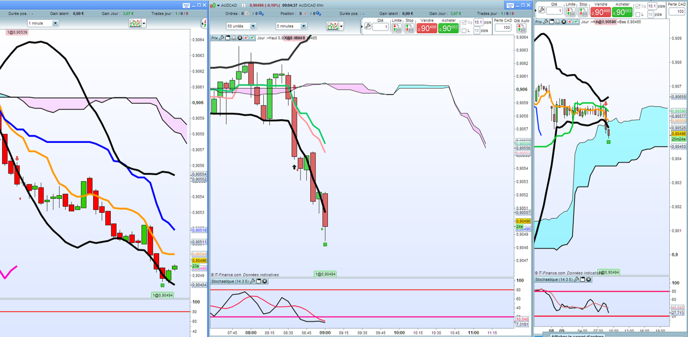
Task: Open the candlestick instrument menu beside AUDCAD
Action: [x=214, y=5]
